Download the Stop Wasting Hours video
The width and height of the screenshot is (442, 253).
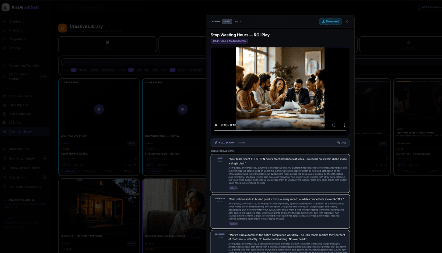click(x=330, y=21)
